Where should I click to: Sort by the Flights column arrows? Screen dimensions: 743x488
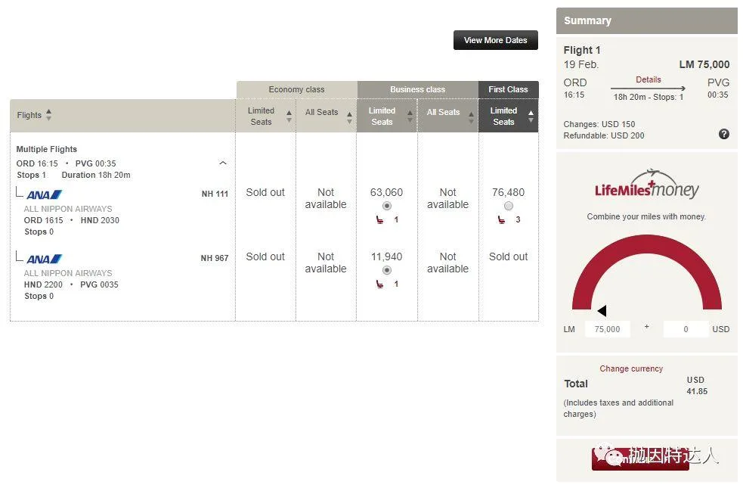pos(48,115)
